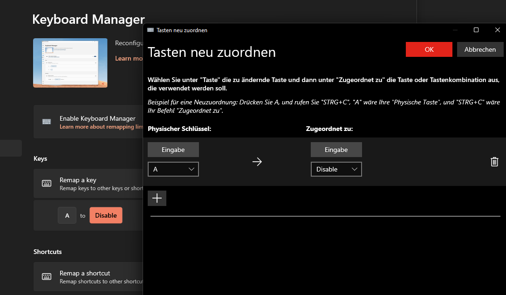Confirm remapping with the red OK button
This screenshot has height=295, width=506.
(x=429, y=49)
